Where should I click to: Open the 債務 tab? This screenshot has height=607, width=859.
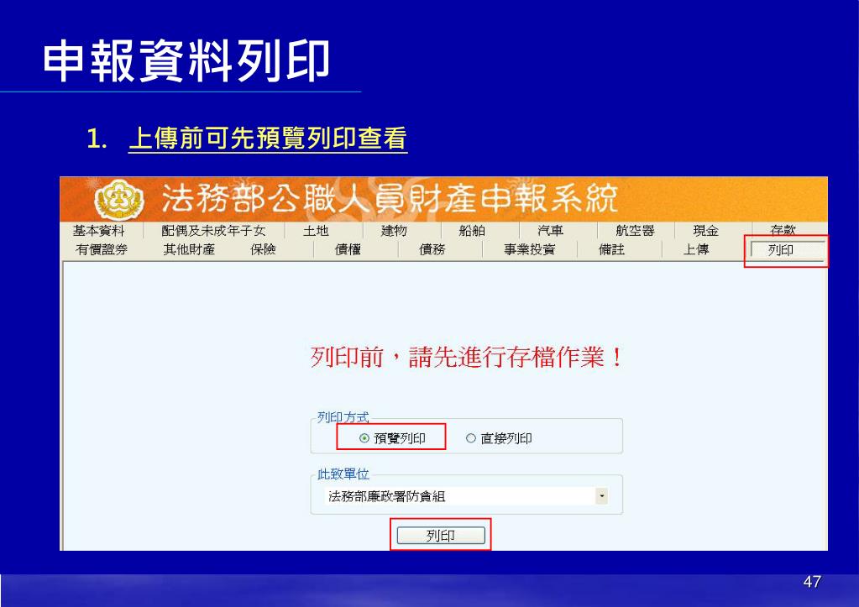[432, 249]
